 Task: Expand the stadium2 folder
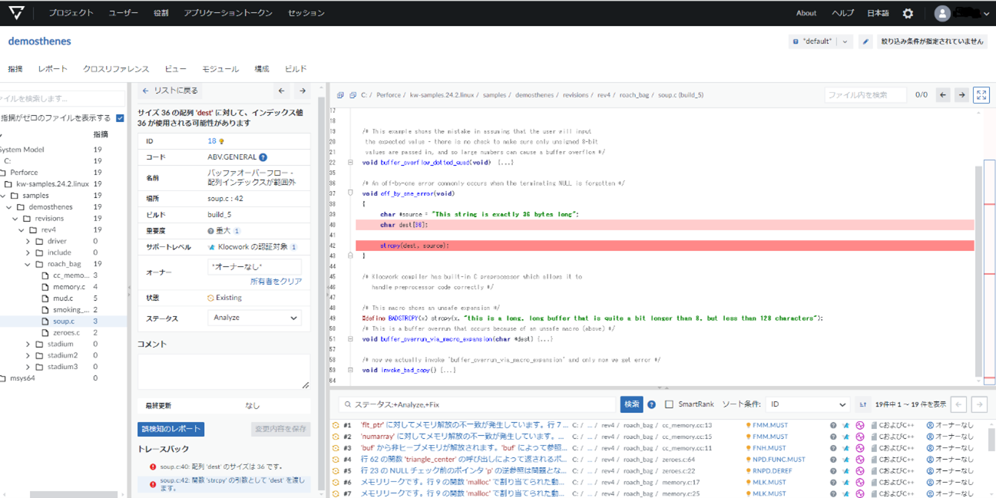tap(28, 355)
